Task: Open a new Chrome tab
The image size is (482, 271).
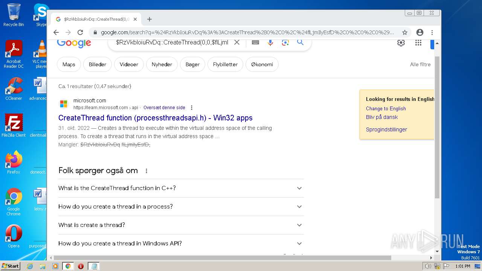Action: (149, 19)
